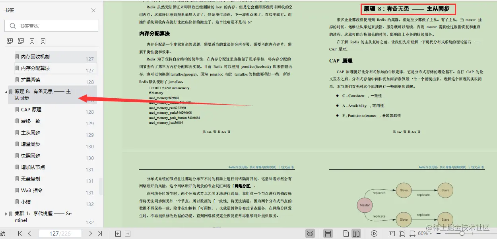
Task: Go to the next page arrow
Action: pos(91,233)
